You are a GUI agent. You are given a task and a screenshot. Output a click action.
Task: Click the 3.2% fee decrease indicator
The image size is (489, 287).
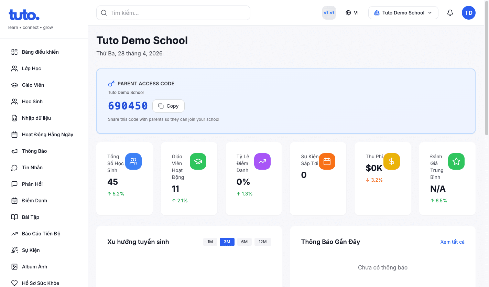[374, 180]
